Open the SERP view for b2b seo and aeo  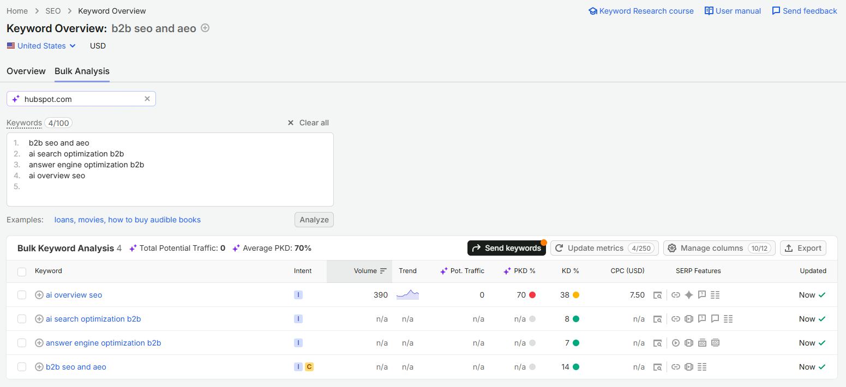(x=658, y=367)
